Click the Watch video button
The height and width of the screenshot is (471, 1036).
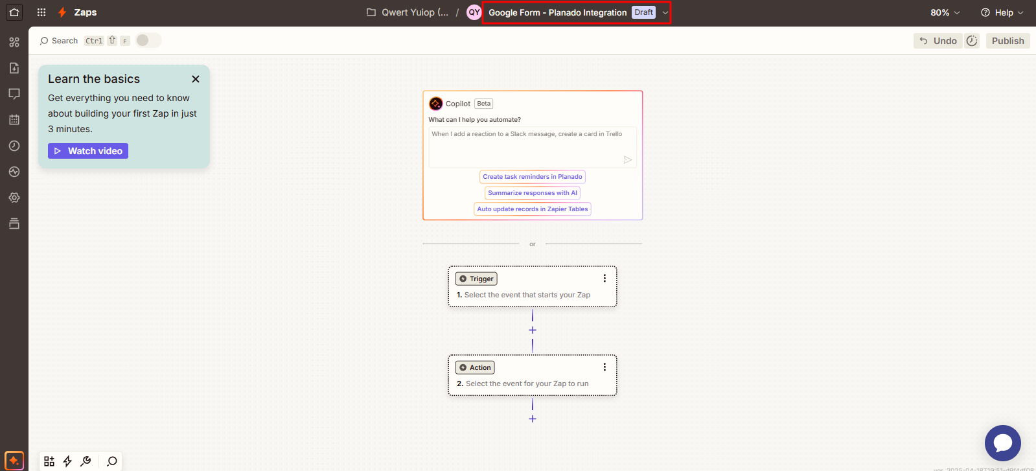[x=88, y=151]
